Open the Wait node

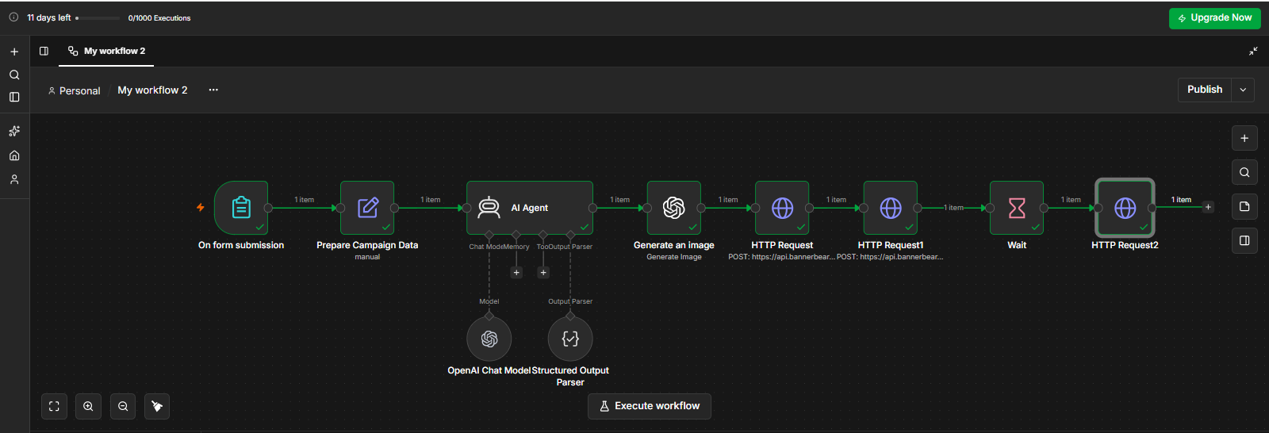(x=1017, y=208)
